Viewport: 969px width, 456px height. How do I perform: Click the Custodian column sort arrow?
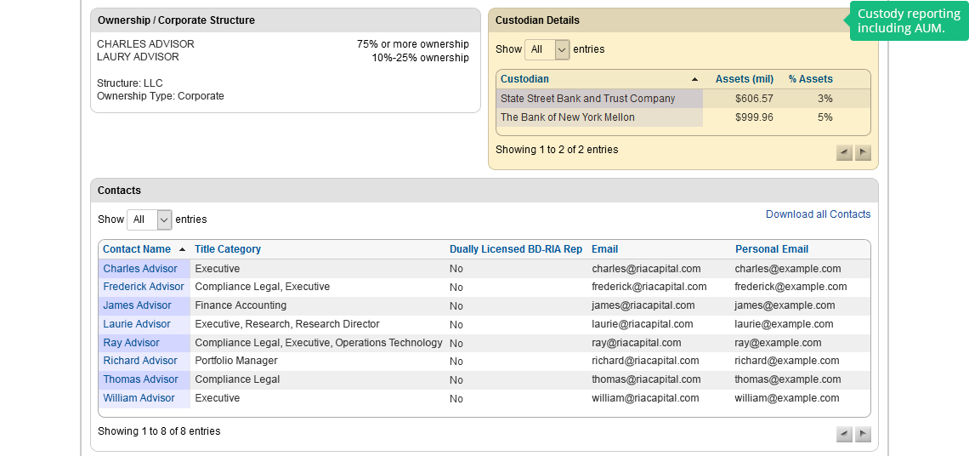click(x=694, y=79)
